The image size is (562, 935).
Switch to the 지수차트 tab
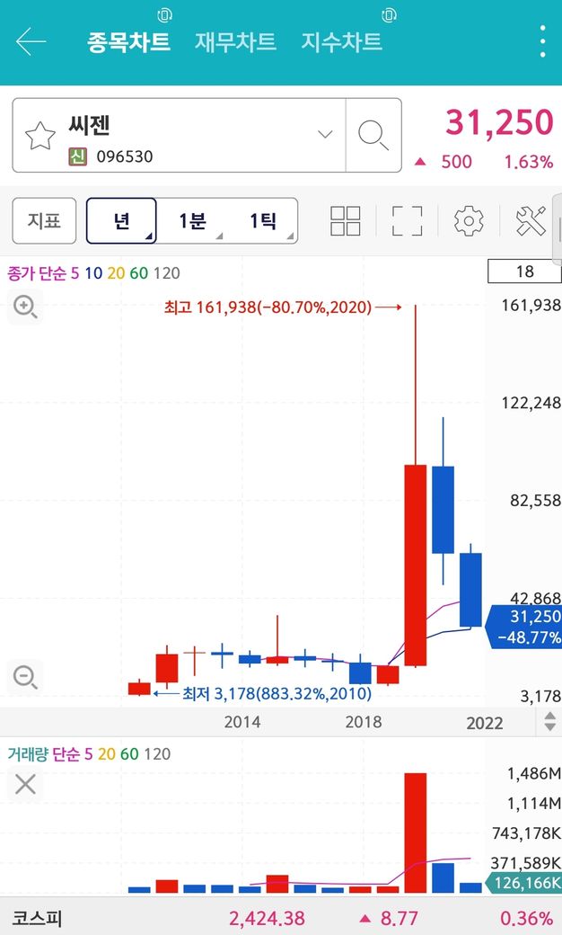coord(342,41)
